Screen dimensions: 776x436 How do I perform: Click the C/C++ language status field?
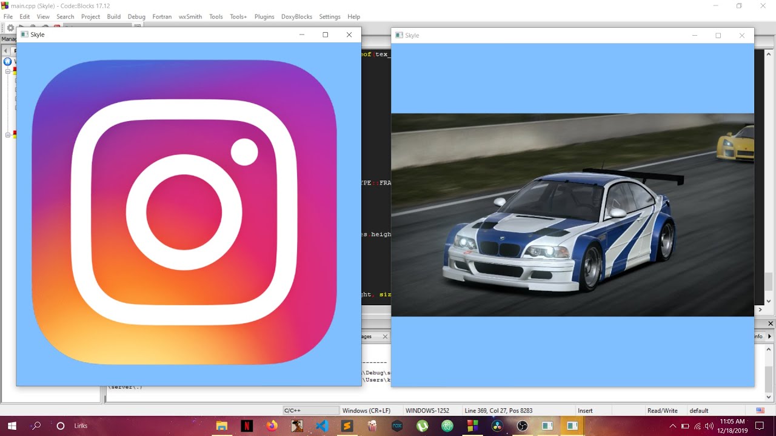click(311, 411)
